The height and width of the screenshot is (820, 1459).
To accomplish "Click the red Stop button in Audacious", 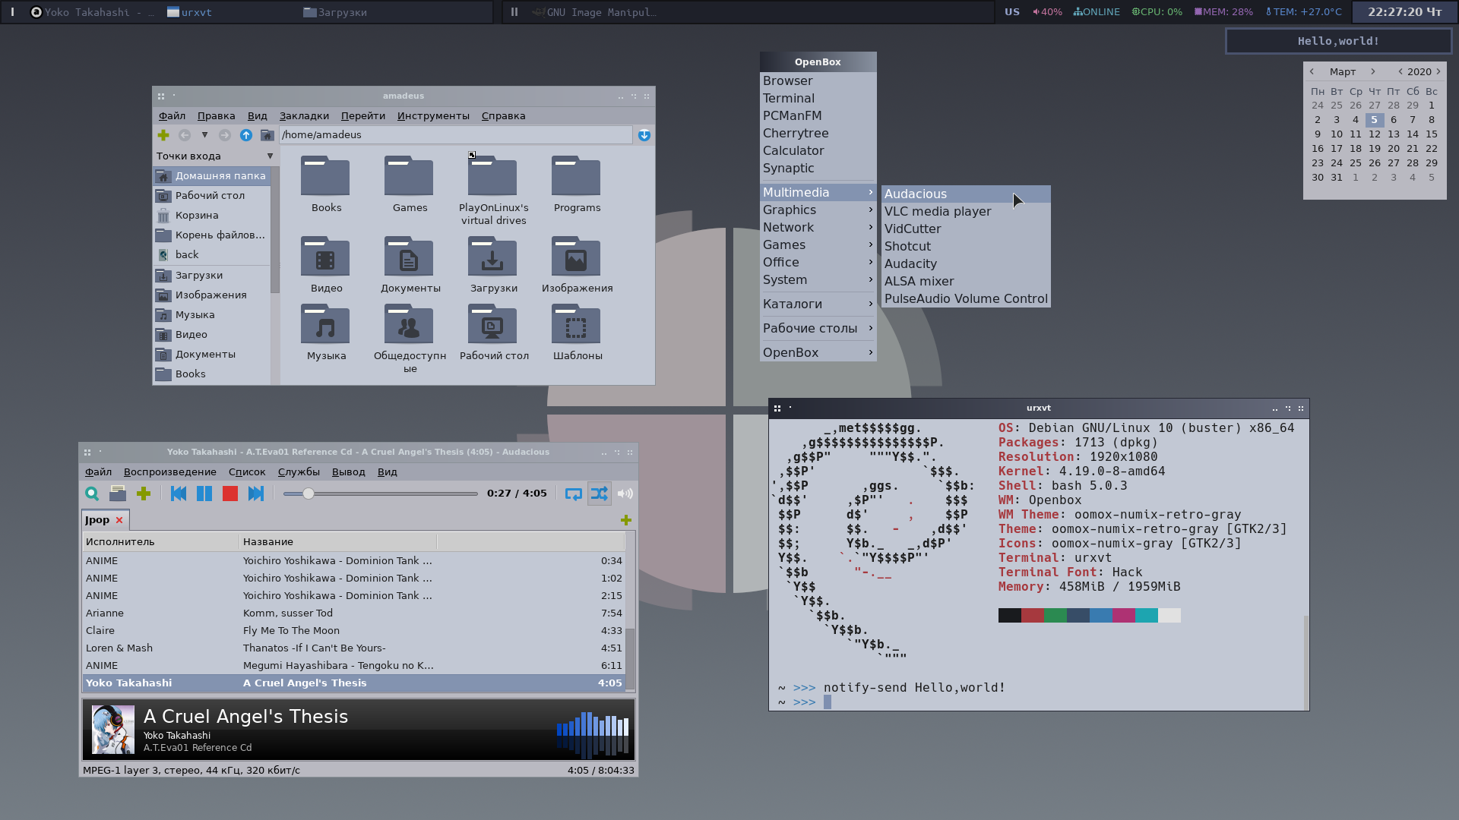I will tap(230, 494).
